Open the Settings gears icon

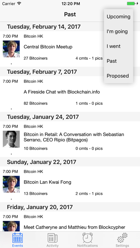point(122,238)
